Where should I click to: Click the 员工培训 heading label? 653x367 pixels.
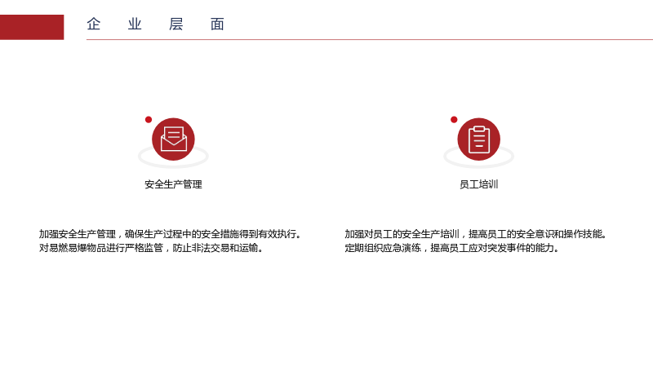(479, 184)
